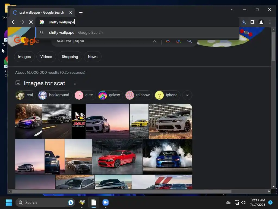
Task: Expand more image filter chips
Action: pos(187,95)
